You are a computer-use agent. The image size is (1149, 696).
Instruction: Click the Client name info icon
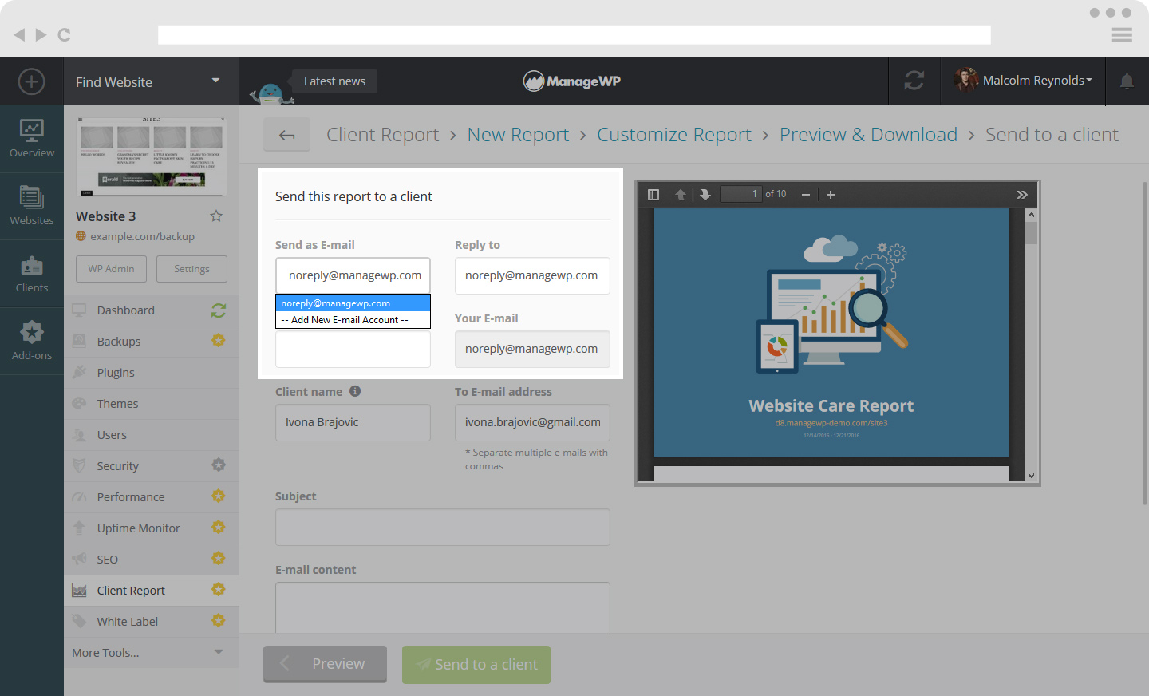(355, 391)
